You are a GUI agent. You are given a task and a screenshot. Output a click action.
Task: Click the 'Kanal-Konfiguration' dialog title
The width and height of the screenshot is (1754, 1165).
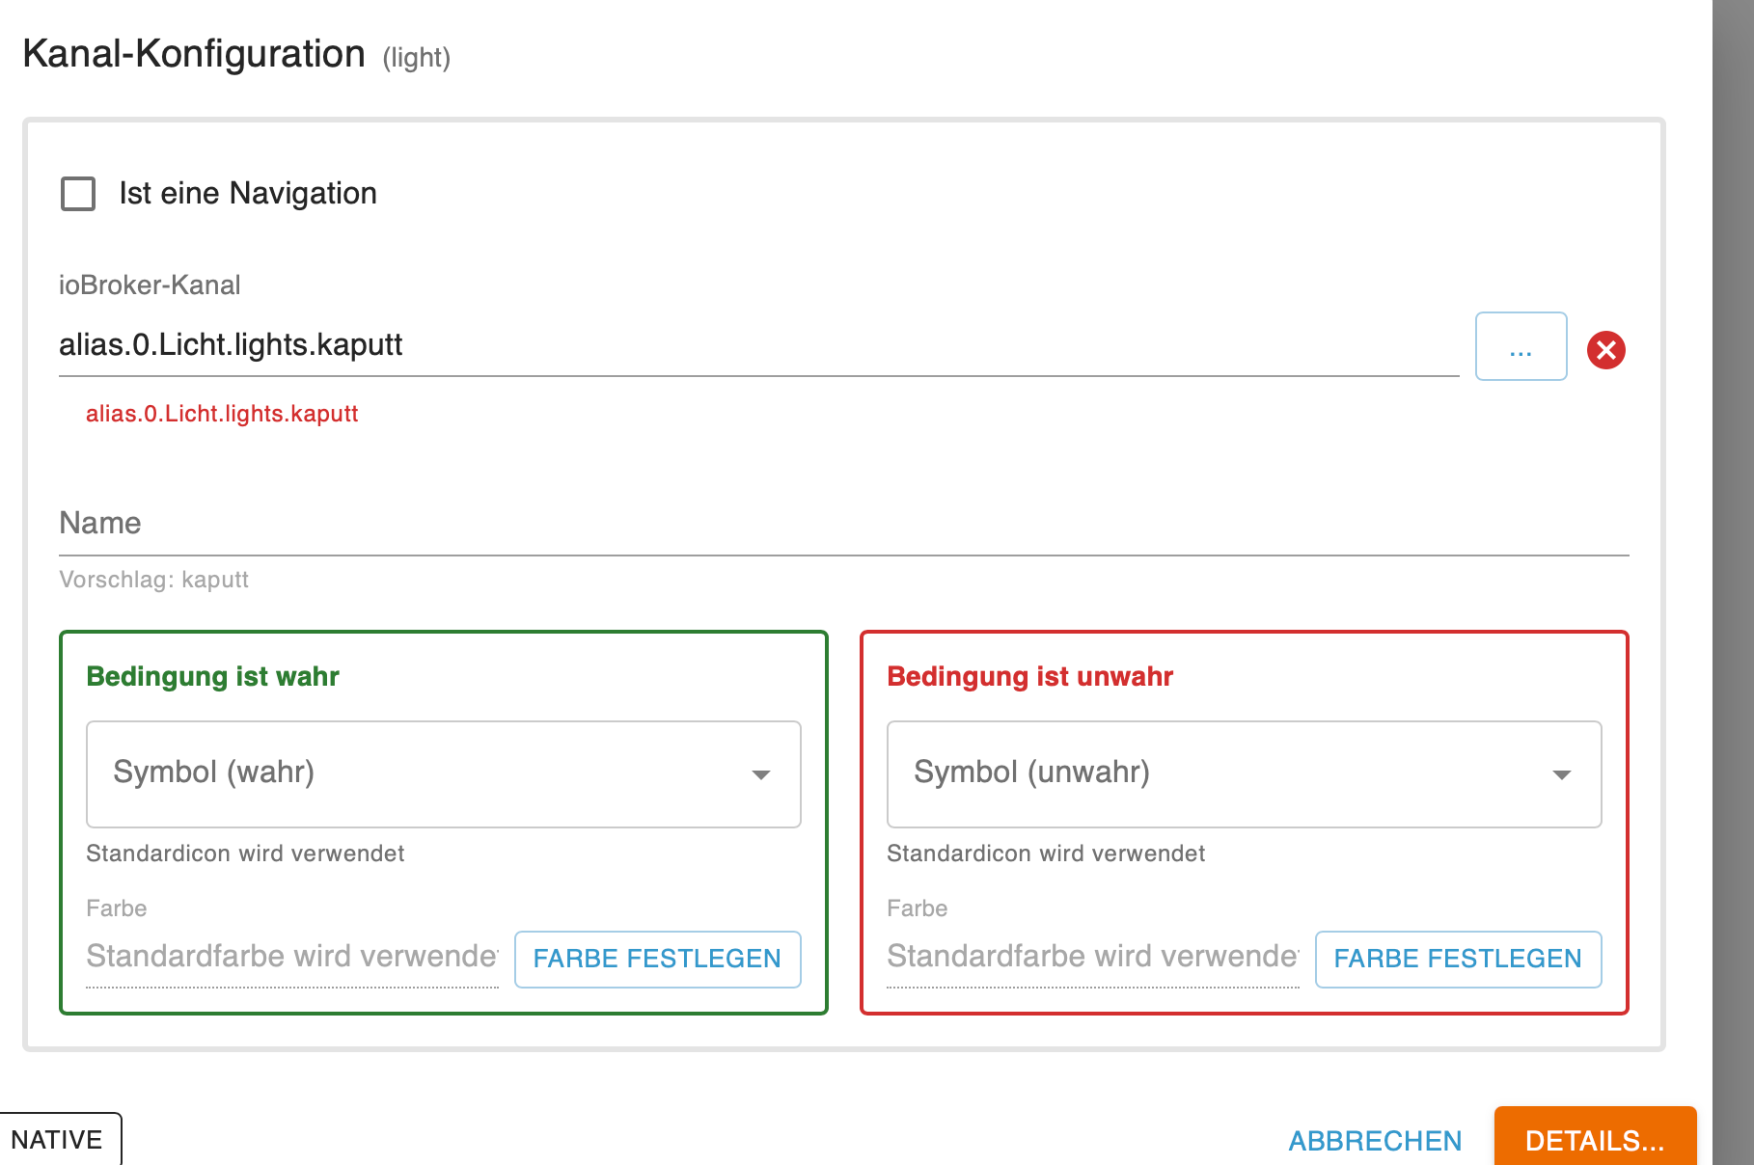point(194,54)
